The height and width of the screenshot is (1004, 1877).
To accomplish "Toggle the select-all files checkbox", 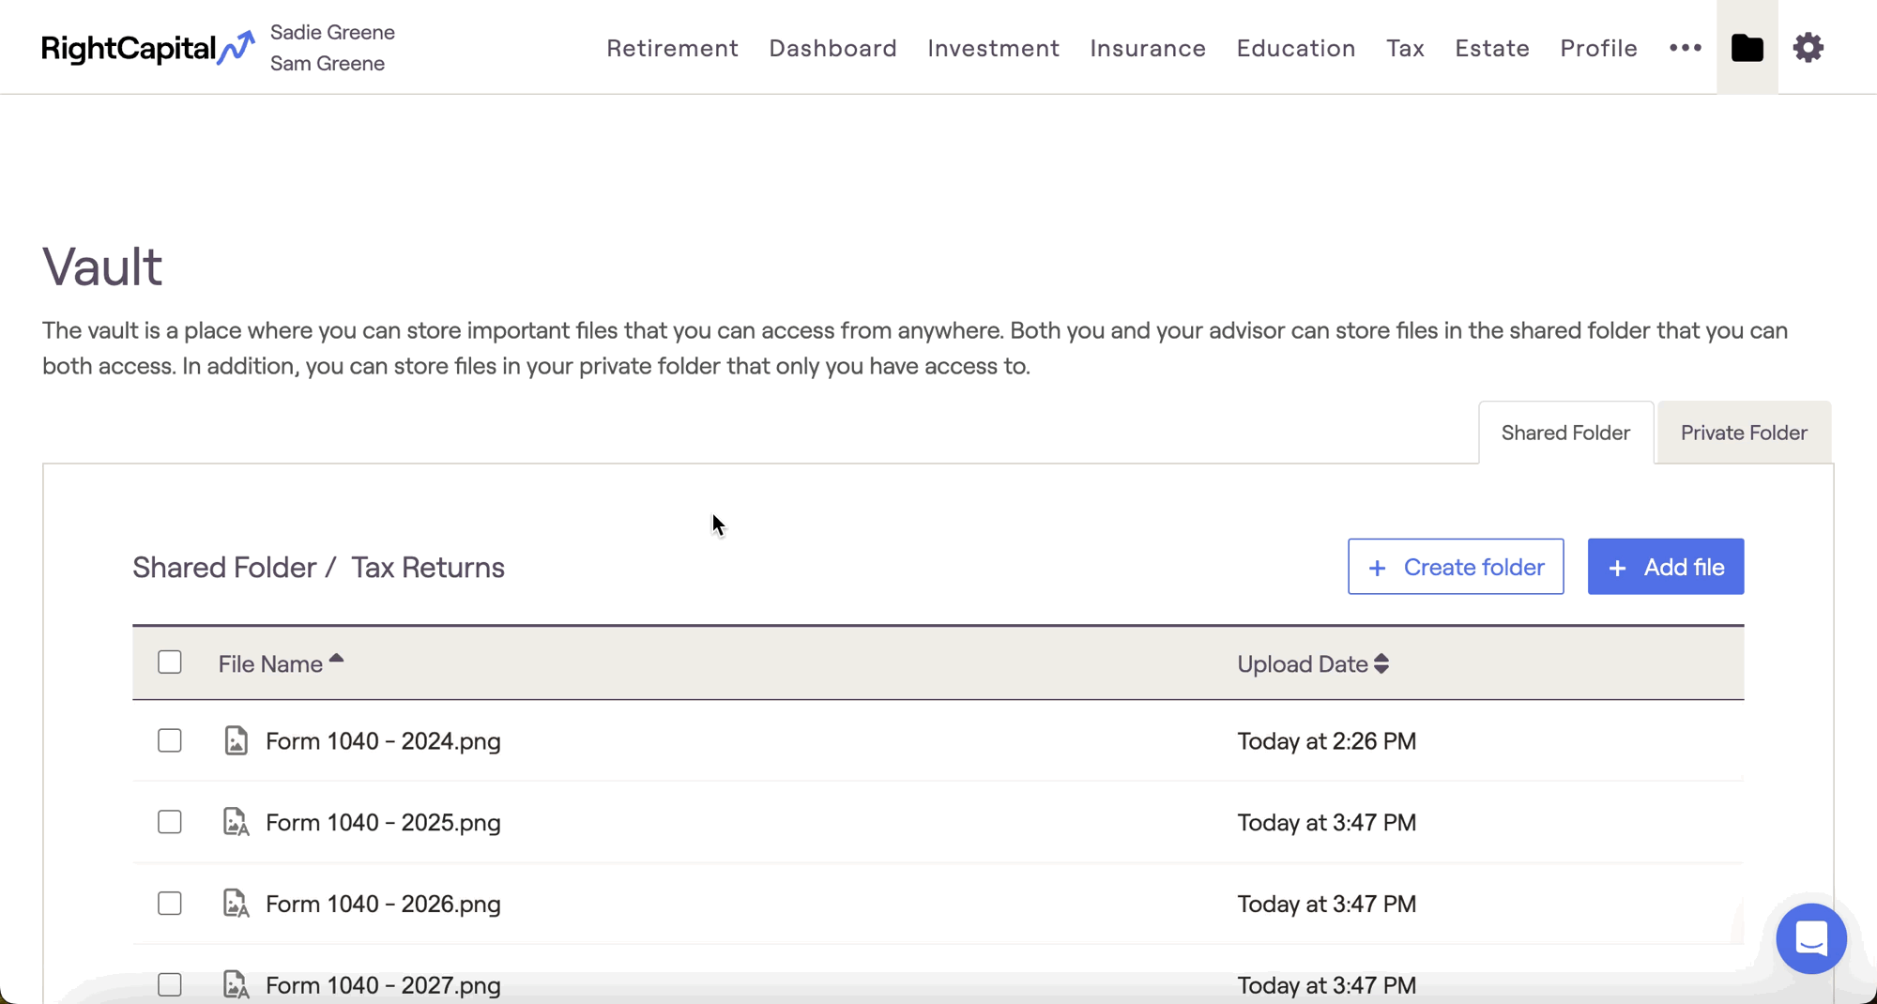I will coord(170,662).
